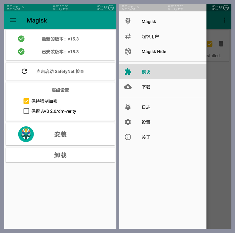Open the 下载 menu entry
Viewport: 235px width, 233px height.
[146, 87]
